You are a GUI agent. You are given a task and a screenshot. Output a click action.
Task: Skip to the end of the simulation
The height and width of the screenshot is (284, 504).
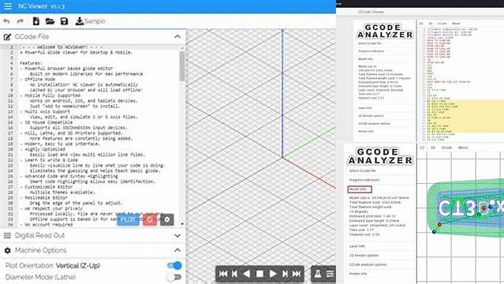click(x=297, y=274)
